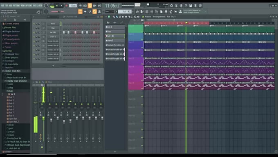Choose the Select tool in the Playlist toolbar

132,17
